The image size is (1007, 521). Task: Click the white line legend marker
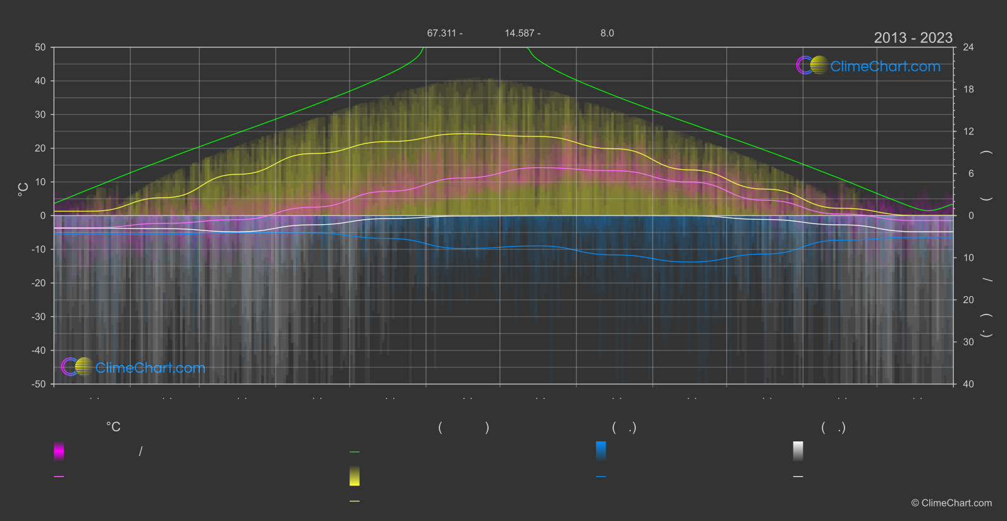point(798,477)
